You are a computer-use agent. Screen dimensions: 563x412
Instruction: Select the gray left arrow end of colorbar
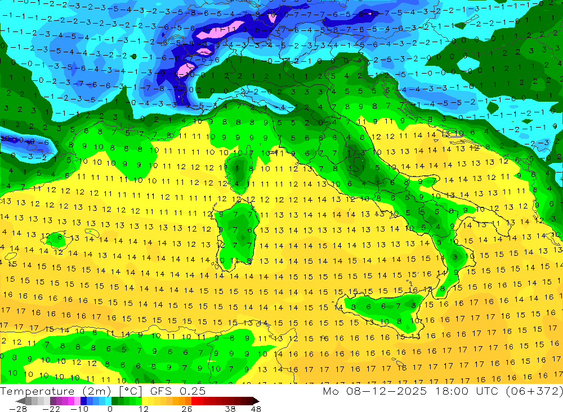[20, 401]
